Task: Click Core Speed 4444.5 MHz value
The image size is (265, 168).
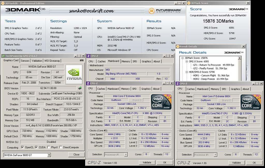Action: (x=204, y=135)
